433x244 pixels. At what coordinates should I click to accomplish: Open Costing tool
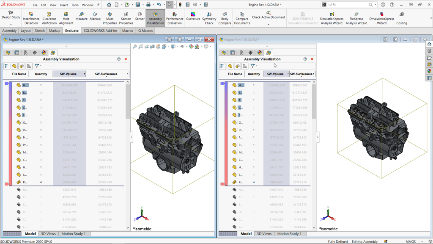[x=402, y=18]
